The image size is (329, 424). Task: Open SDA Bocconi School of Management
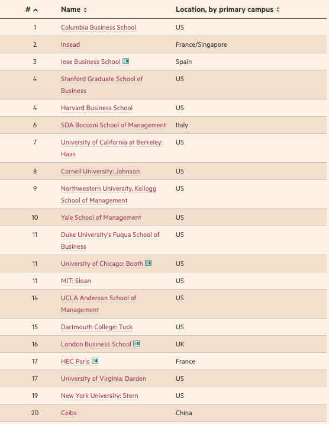pos(114,125)
